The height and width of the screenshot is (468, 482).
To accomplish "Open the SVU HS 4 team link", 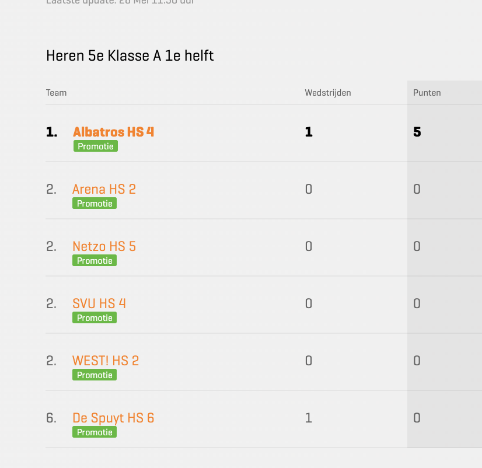I will tap(99, 303).
